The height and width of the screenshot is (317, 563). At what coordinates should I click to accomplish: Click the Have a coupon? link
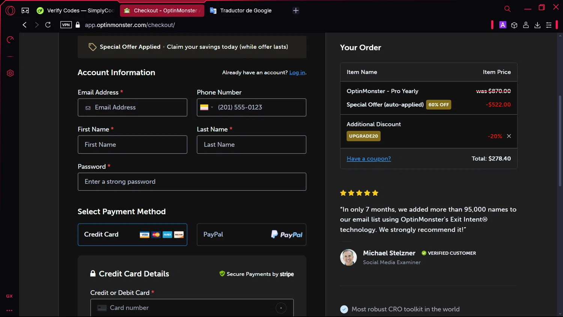pos(369,158)
